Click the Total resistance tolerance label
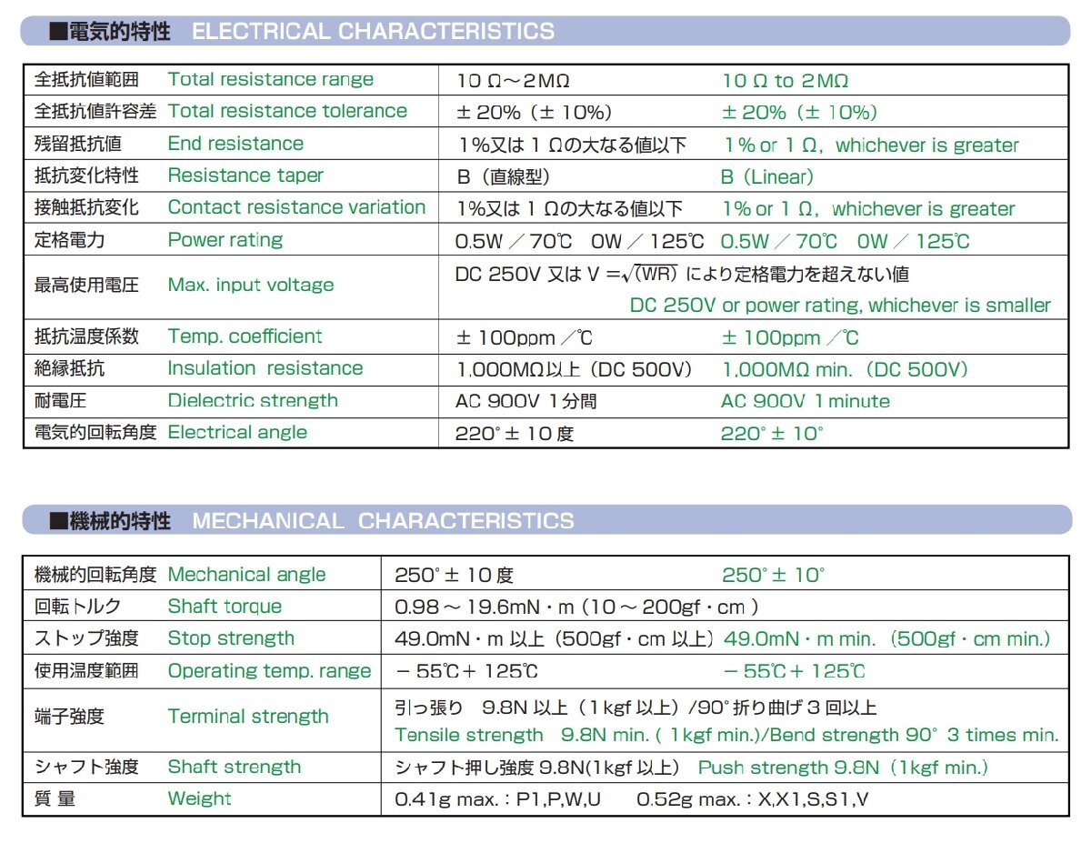The image size is (1091, 843). click(x=286, y=111)
